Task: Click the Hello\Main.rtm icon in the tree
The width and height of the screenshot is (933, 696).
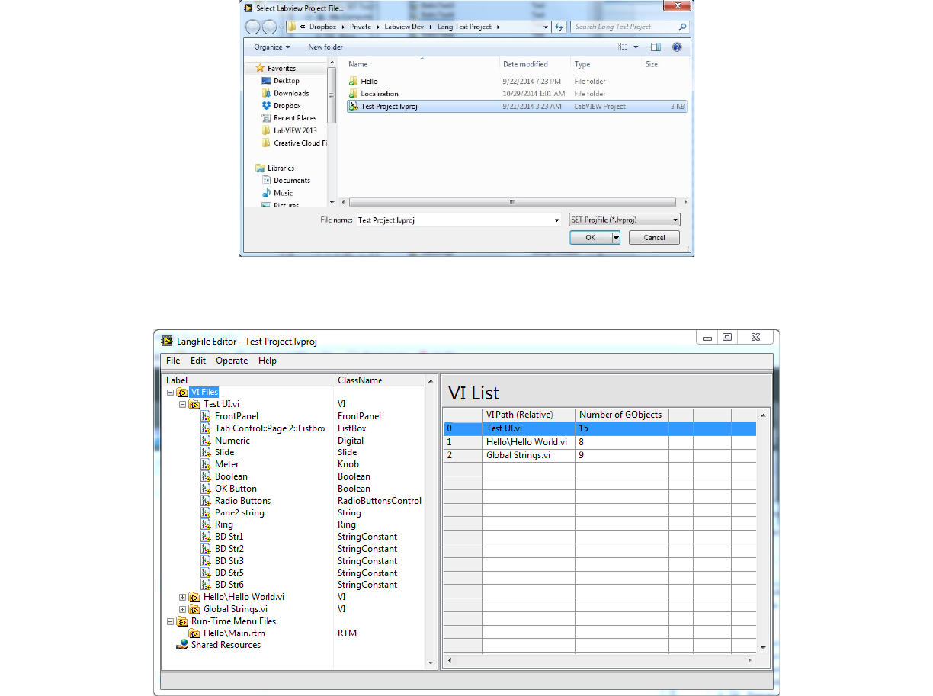Action: [194, 633]
